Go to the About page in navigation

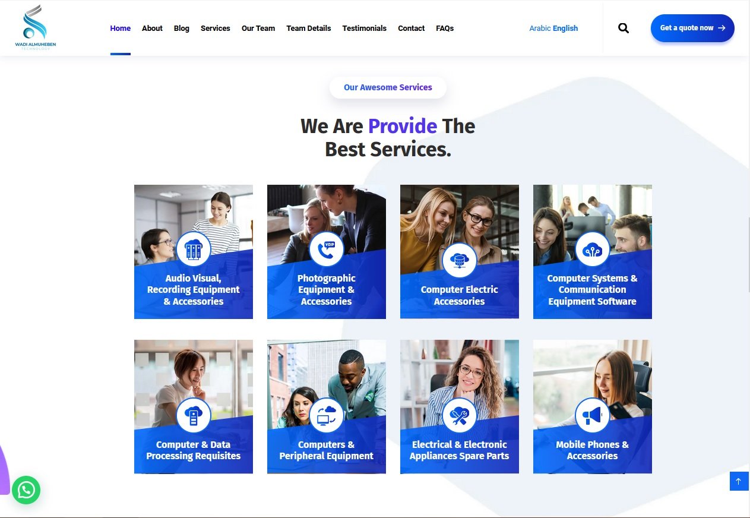(152, 28)
